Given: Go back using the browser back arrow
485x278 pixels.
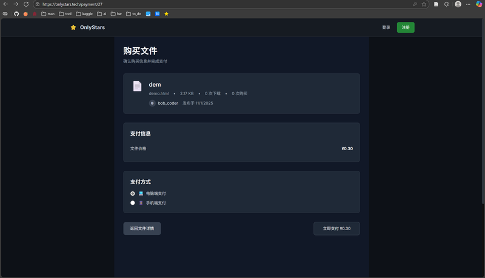Looking at the screenshot, I should pos(5,4).
